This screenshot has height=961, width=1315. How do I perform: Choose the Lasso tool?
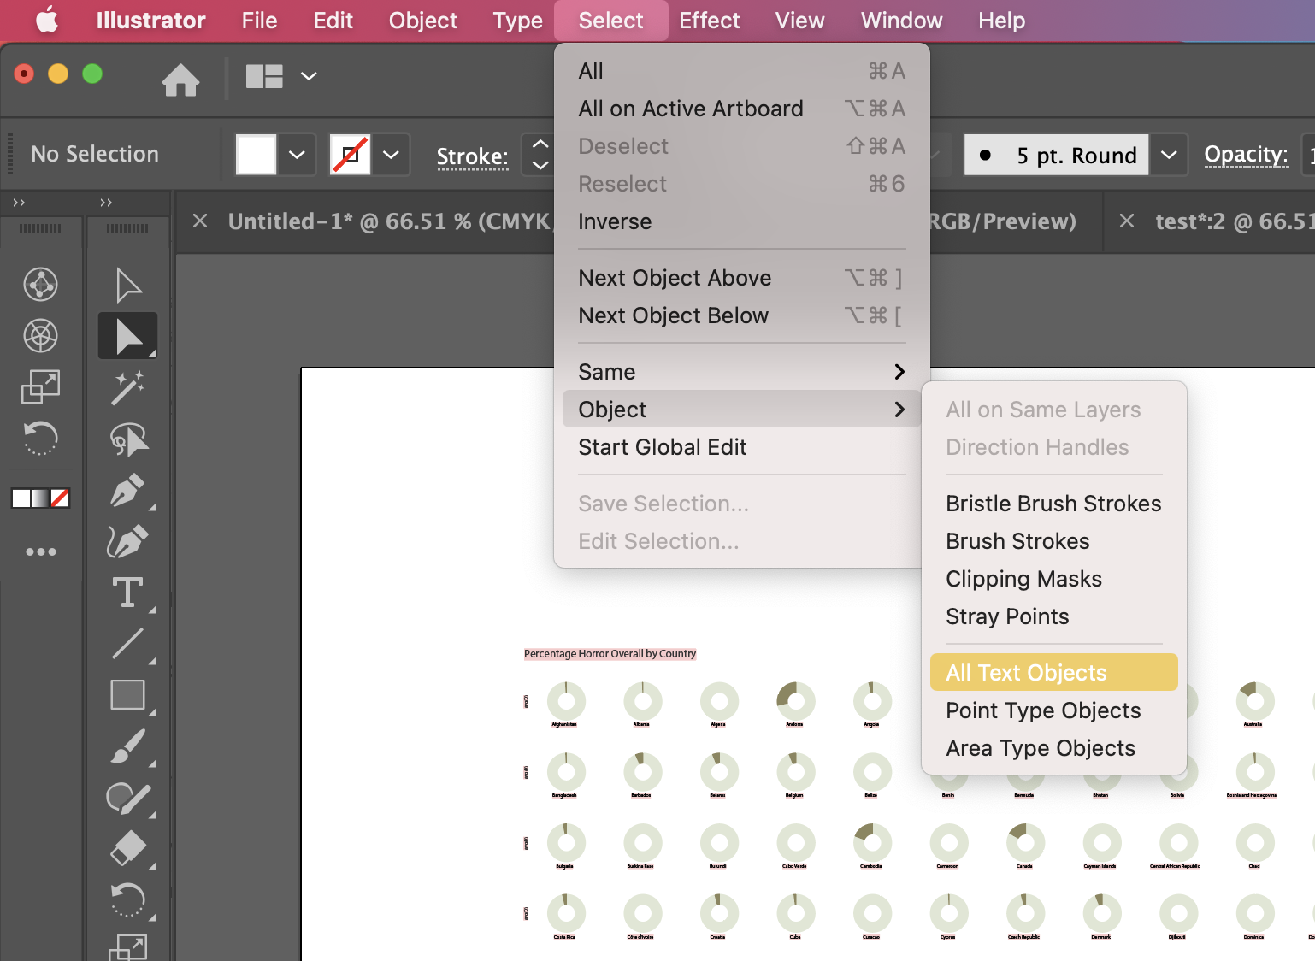coord(127,439)
